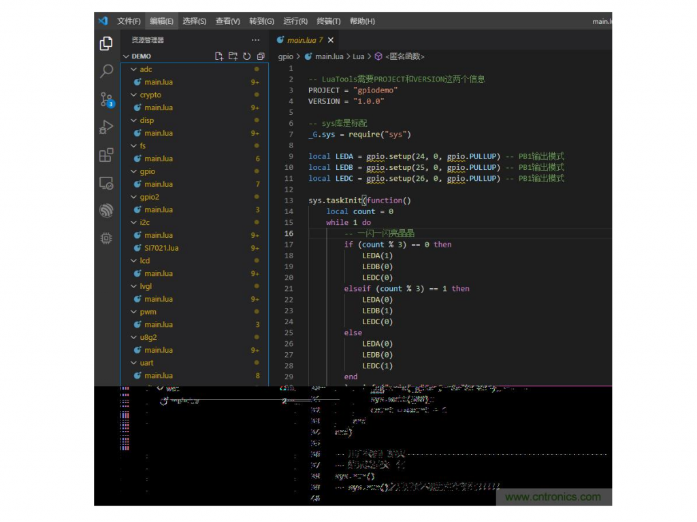Open SI7021.lua in the i2c folder

[x=161, y=248]
